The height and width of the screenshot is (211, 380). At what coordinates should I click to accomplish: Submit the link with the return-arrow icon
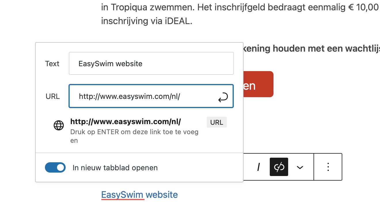(x=223, y=97)
